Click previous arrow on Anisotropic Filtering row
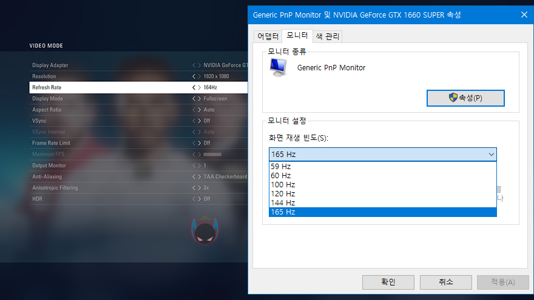The width and height of the screenshot is (534, 300). pos(194,188)
